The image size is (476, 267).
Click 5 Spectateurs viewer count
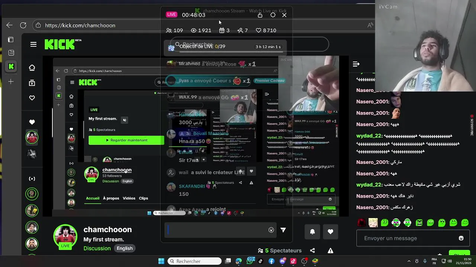click(280, 251)
